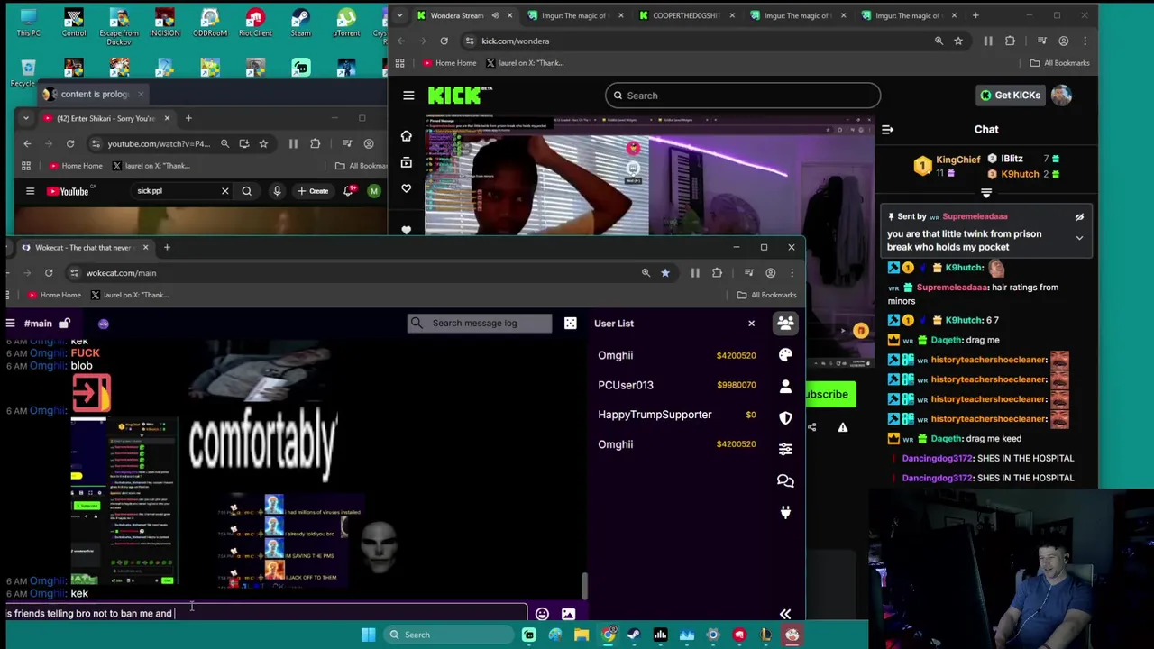Open laurel on X bookmark in Kick window

click(525, 63)
